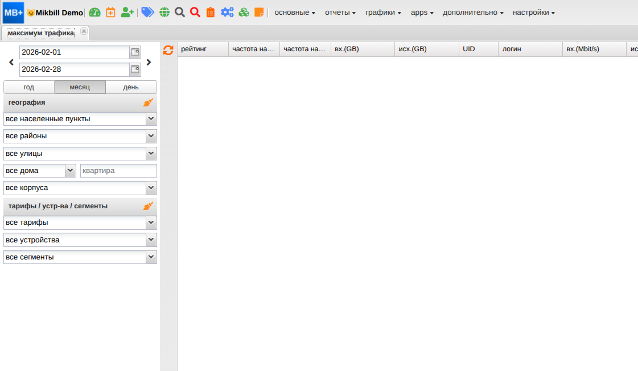Switch period to год
Image resolution: width=638 pixels, height=371 pixels.
point(28,86)
